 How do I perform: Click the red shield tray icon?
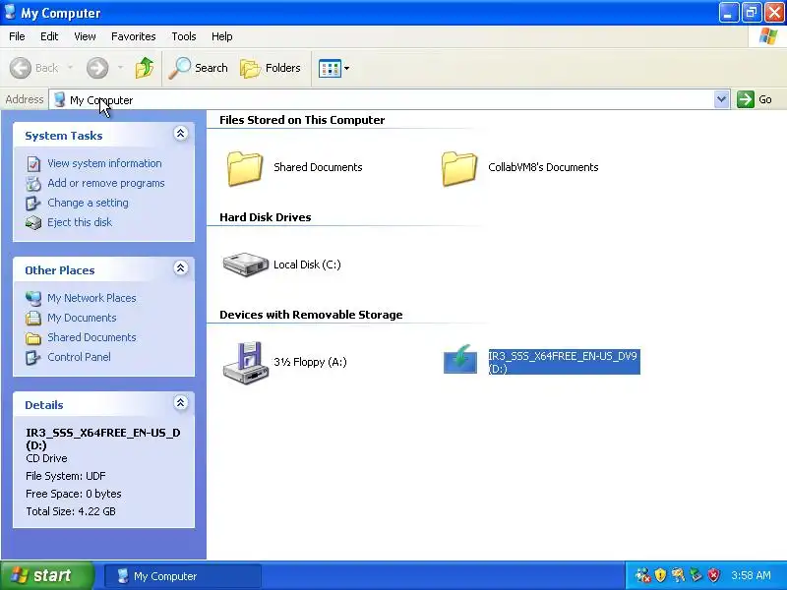pyautogui.click(x=714, y=575)
